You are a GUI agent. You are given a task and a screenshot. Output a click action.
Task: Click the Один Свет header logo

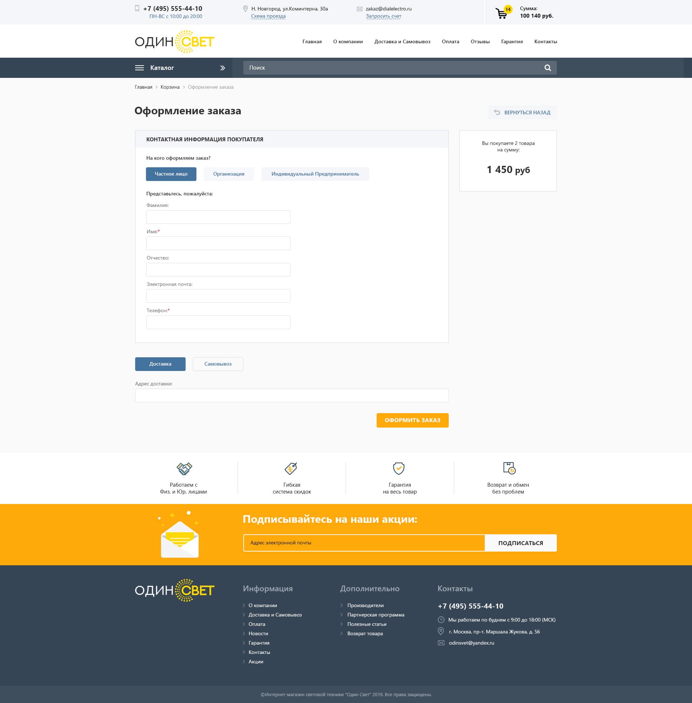(x=174, y=41)
